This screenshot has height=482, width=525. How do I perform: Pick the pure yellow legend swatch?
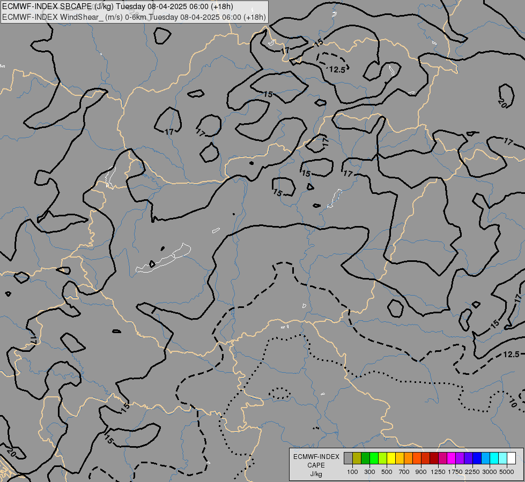tap(391, 458)
